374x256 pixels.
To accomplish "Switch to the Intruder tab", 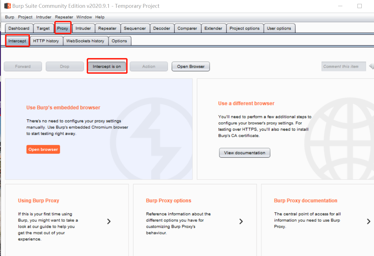I will [x=83, y=28].
